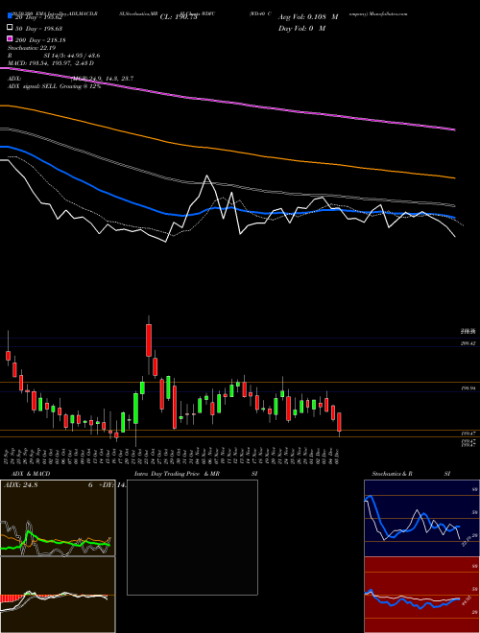Click the white 50 Day legend swatch

[x=10, y=28]
